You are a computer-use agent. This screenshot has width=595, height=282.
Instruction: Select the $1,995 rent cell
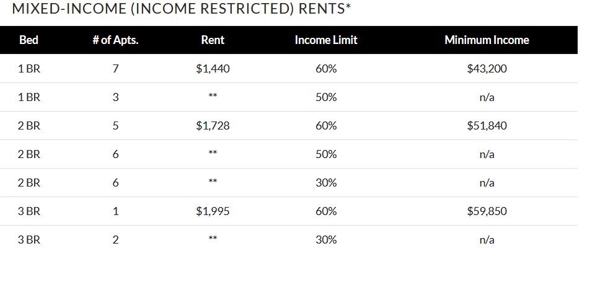213,211
